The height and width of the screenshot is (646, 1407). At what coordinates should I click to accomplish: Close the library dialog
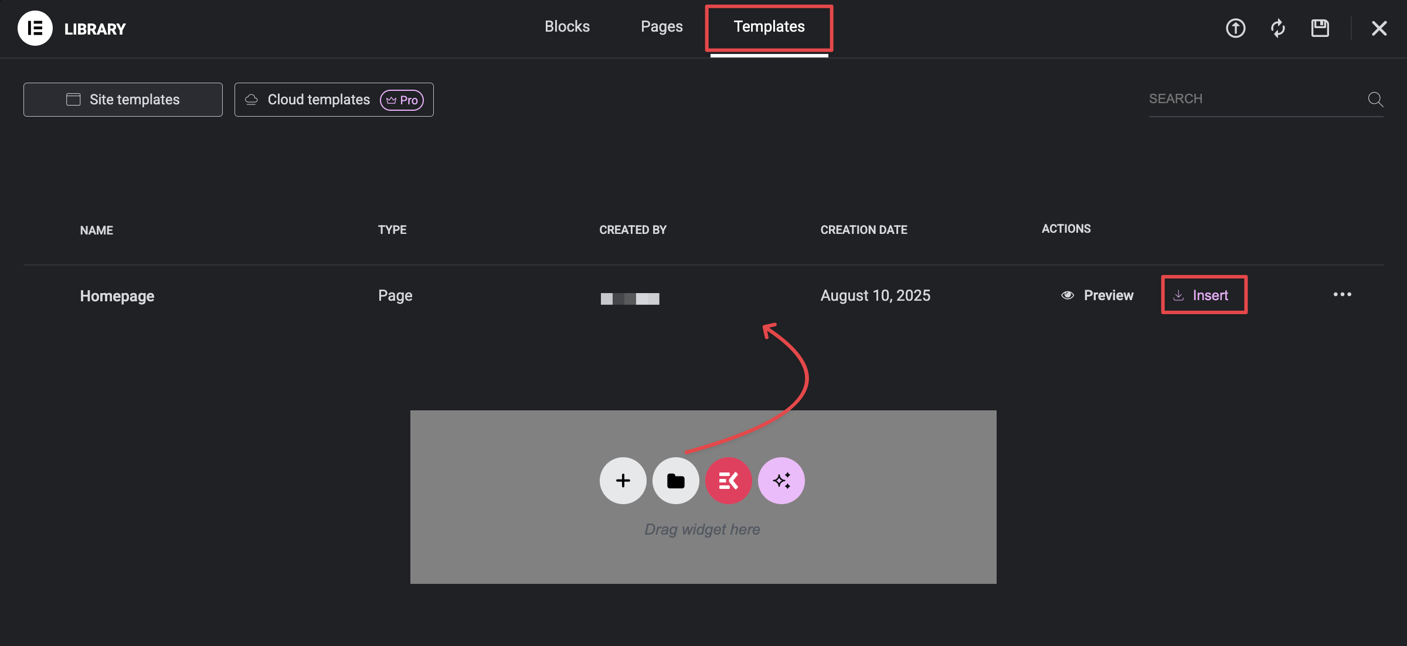[x=1379, y=28]
